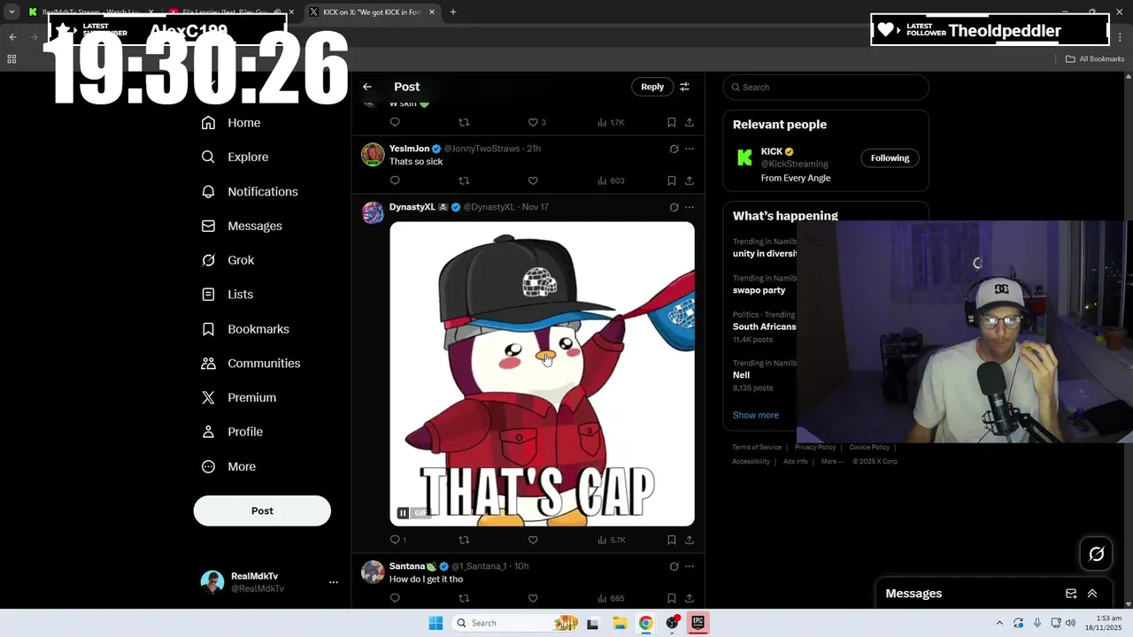1133x637 pixels.
Task: Open 'South Africans' trending topic
Action: (764, 326)
